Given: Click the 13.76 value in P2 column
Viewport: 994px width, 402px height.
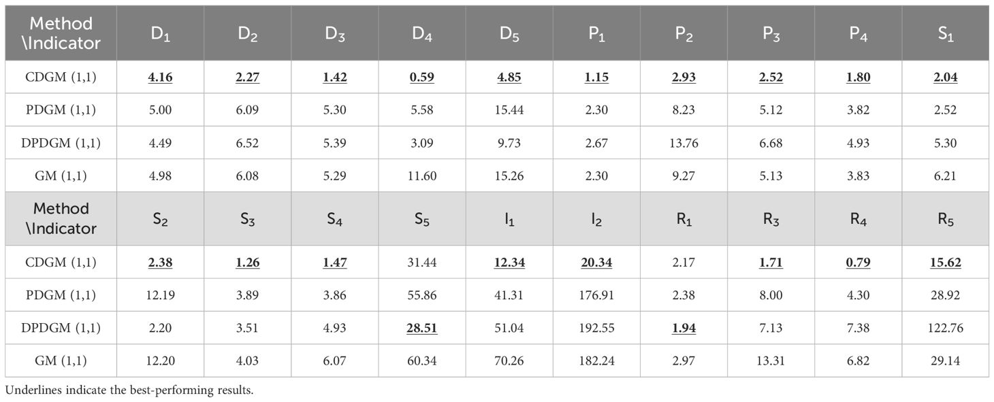Looking at the screenshot, I should (683, 143).
